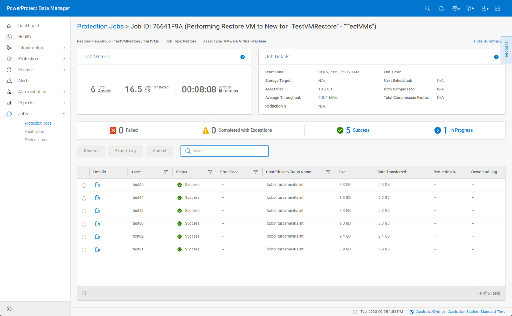Click the Export Log button
Image resolution: width=512 pixels, height=316 pixels.
(125, 151)
